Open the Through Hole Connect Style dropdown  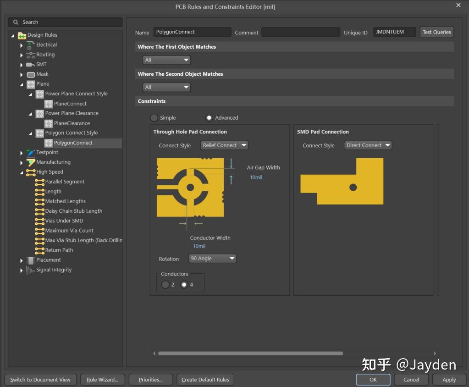point(224,145)
